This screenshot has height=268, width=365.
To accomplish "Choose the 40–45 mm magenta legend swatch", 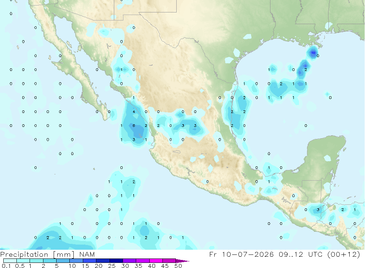I will click(x=156, y=261).
